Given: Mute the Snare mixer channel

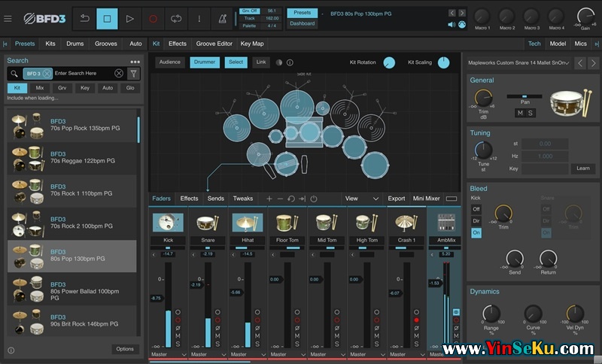Looking at the screenshot, I should pos(217,336).
